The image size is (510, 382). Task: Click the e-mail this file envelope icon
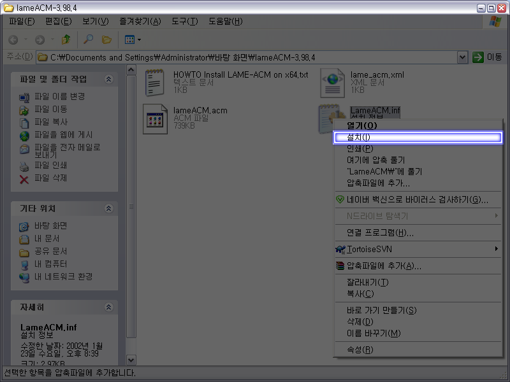pos(24,149)
